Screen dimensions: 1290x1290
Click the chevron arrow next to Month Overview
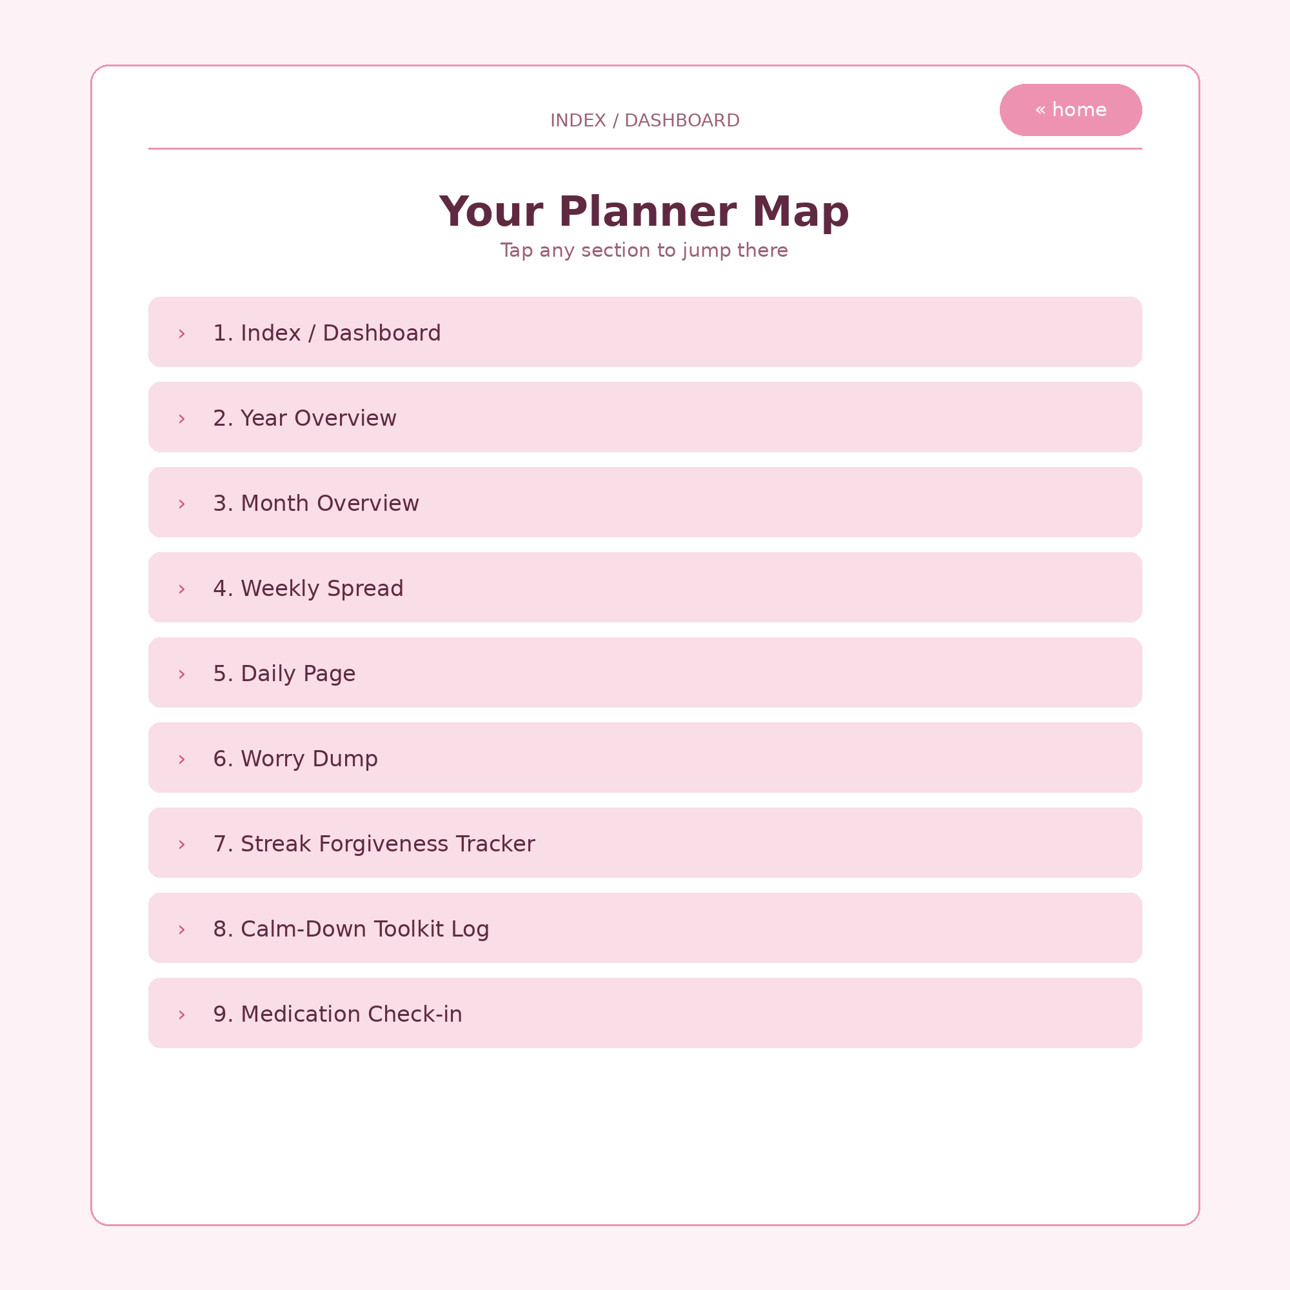(x=182, y=504)
